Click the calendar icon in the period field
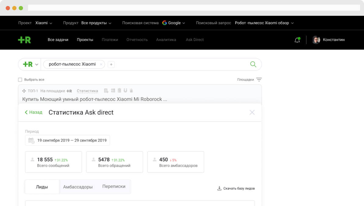Image resolution: width=364 pixels, height=206 pixels. 31,140
